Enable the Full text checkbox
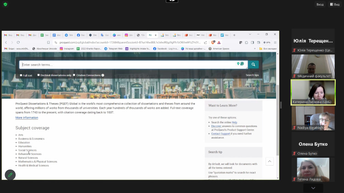This screenshot has height=193, width=344. [x=21, y=75]
